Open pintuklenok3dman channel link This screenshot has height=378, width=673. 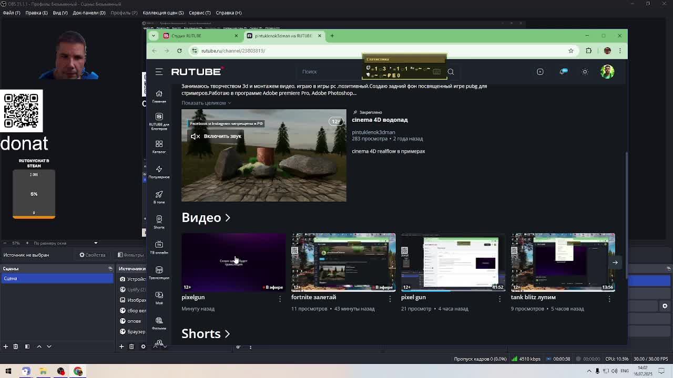373,132
